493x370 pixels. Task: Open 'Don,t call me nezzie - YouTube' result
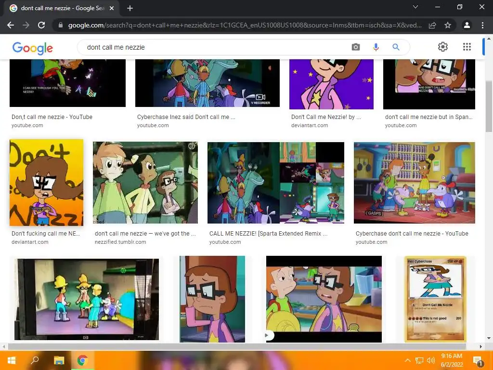pos(52,117)
